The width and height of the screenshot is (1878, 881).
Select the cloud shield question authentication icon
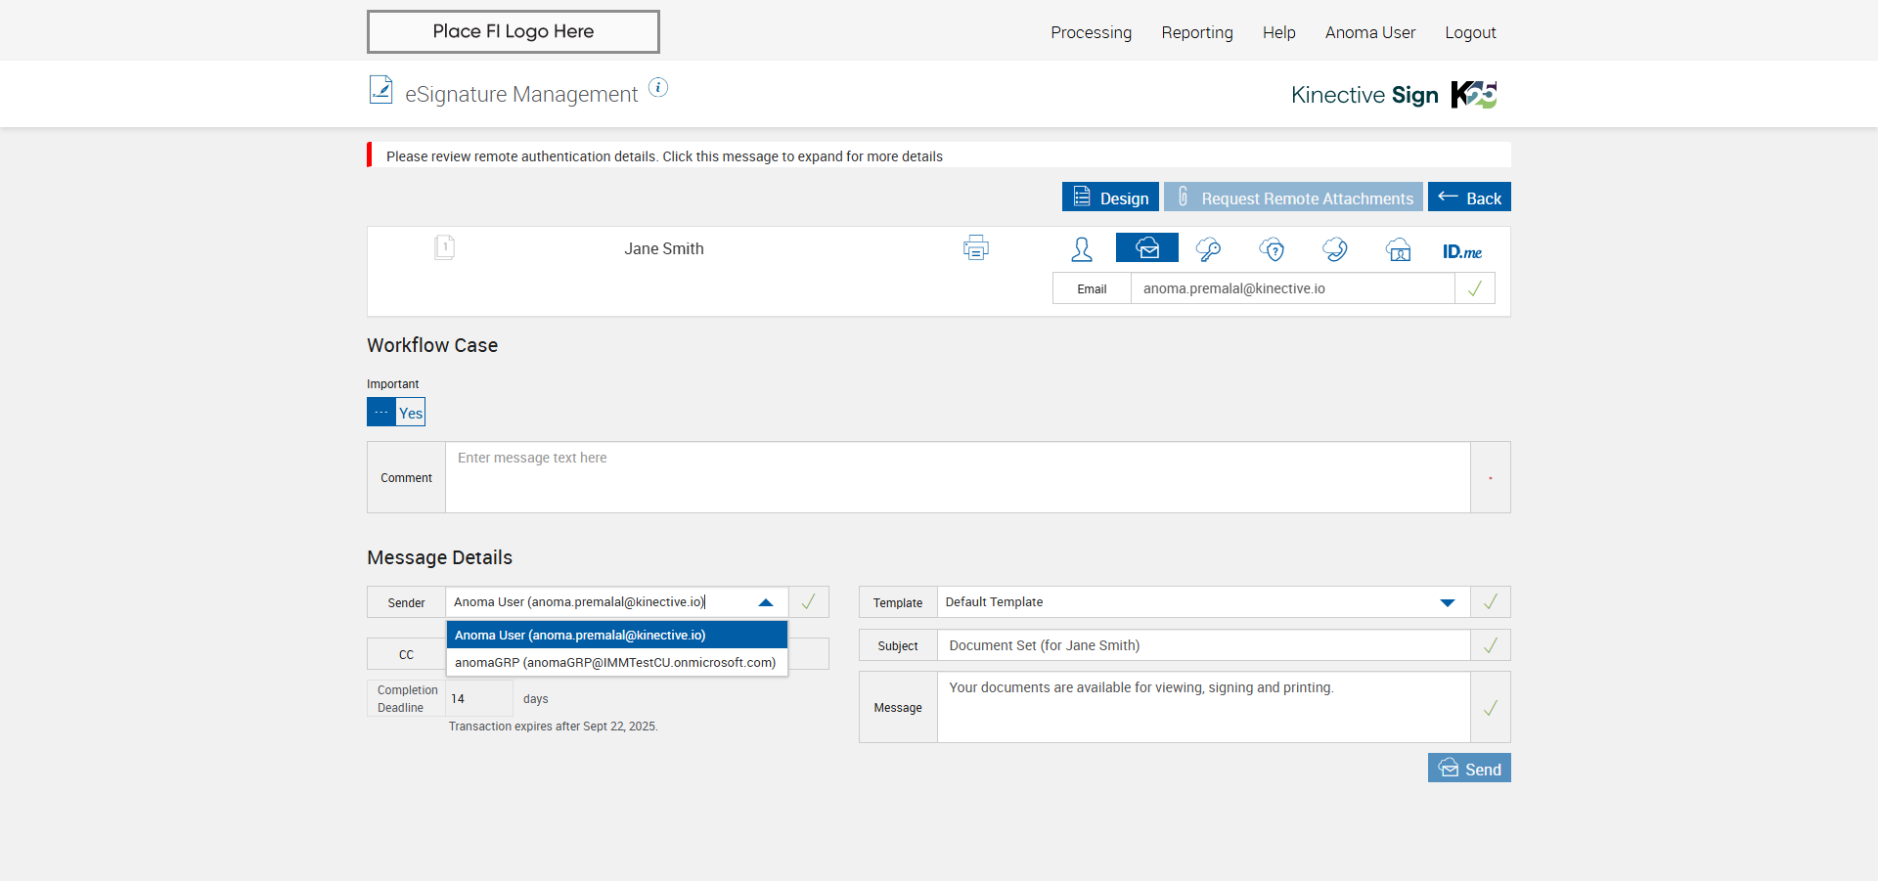[1272, 249]
